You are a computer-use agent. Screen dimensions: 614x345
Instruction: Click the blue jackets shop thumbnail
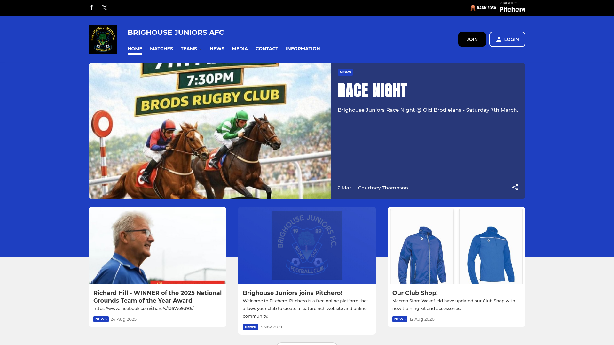point(456,245)
